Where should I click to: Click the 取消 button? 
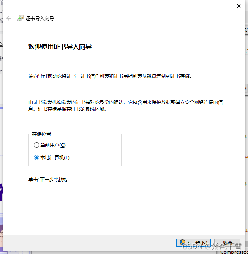click(x=227, y=243)
